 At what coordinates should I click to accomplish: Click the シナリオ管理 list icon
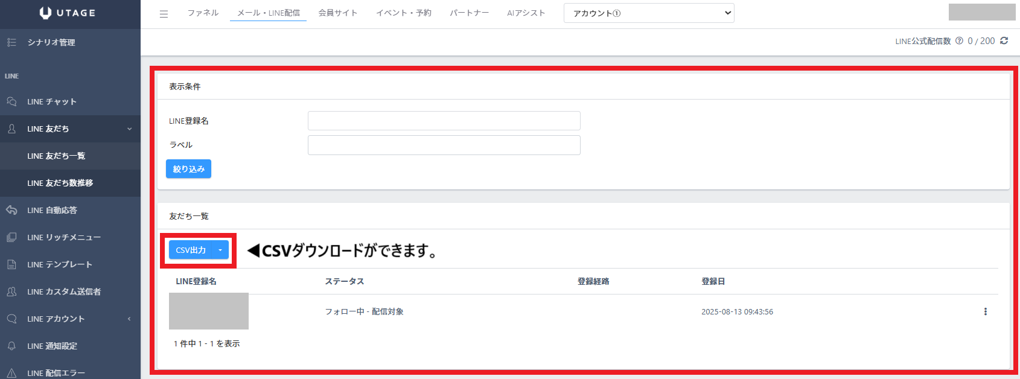tap(11, 42)
